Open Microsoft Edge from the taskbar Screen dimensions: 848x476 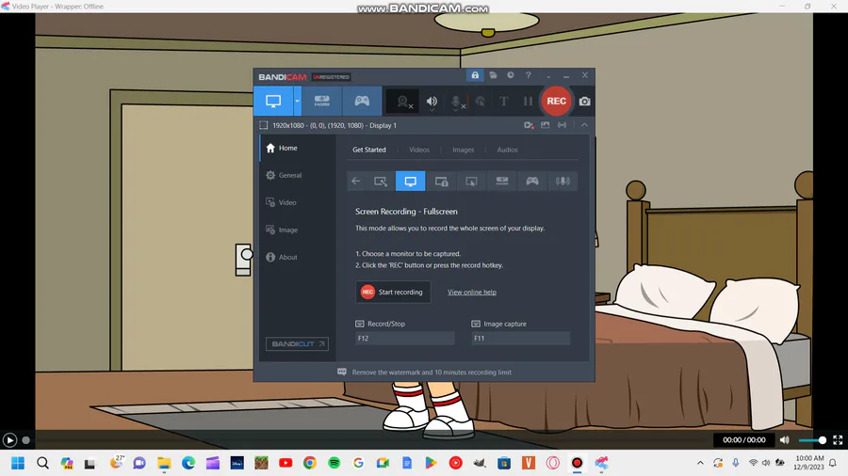click(x=188, y=463)
